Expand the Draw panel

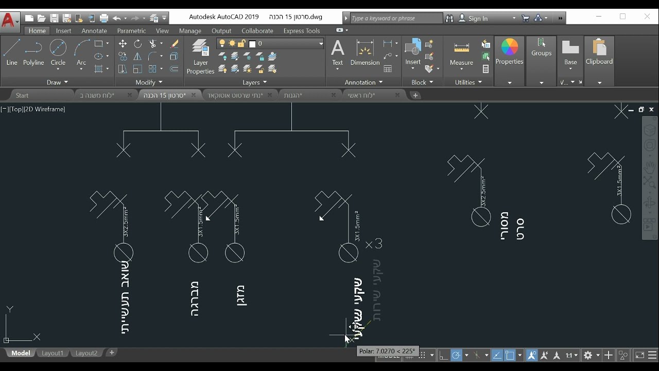point(57,82)
